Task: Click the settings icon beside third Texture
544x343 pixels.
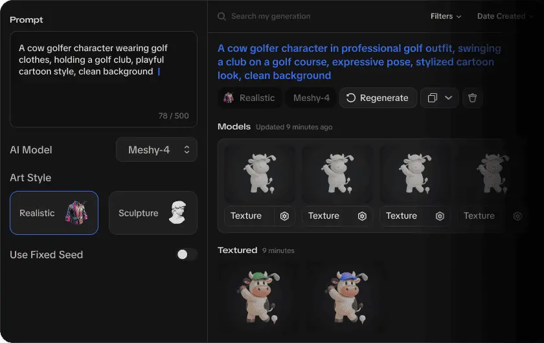Action: click(x=440, y=216)
